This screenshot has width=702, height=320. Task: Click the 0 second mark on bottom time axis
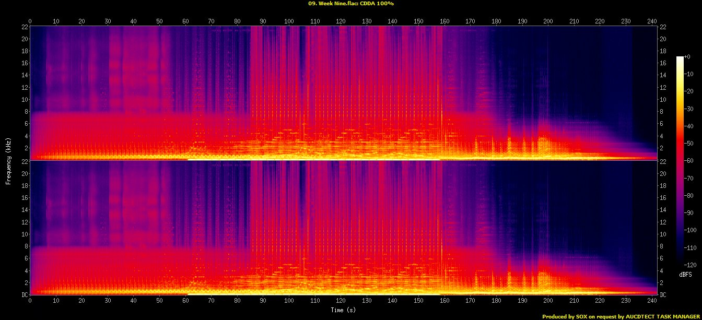[x=30, y=301]
